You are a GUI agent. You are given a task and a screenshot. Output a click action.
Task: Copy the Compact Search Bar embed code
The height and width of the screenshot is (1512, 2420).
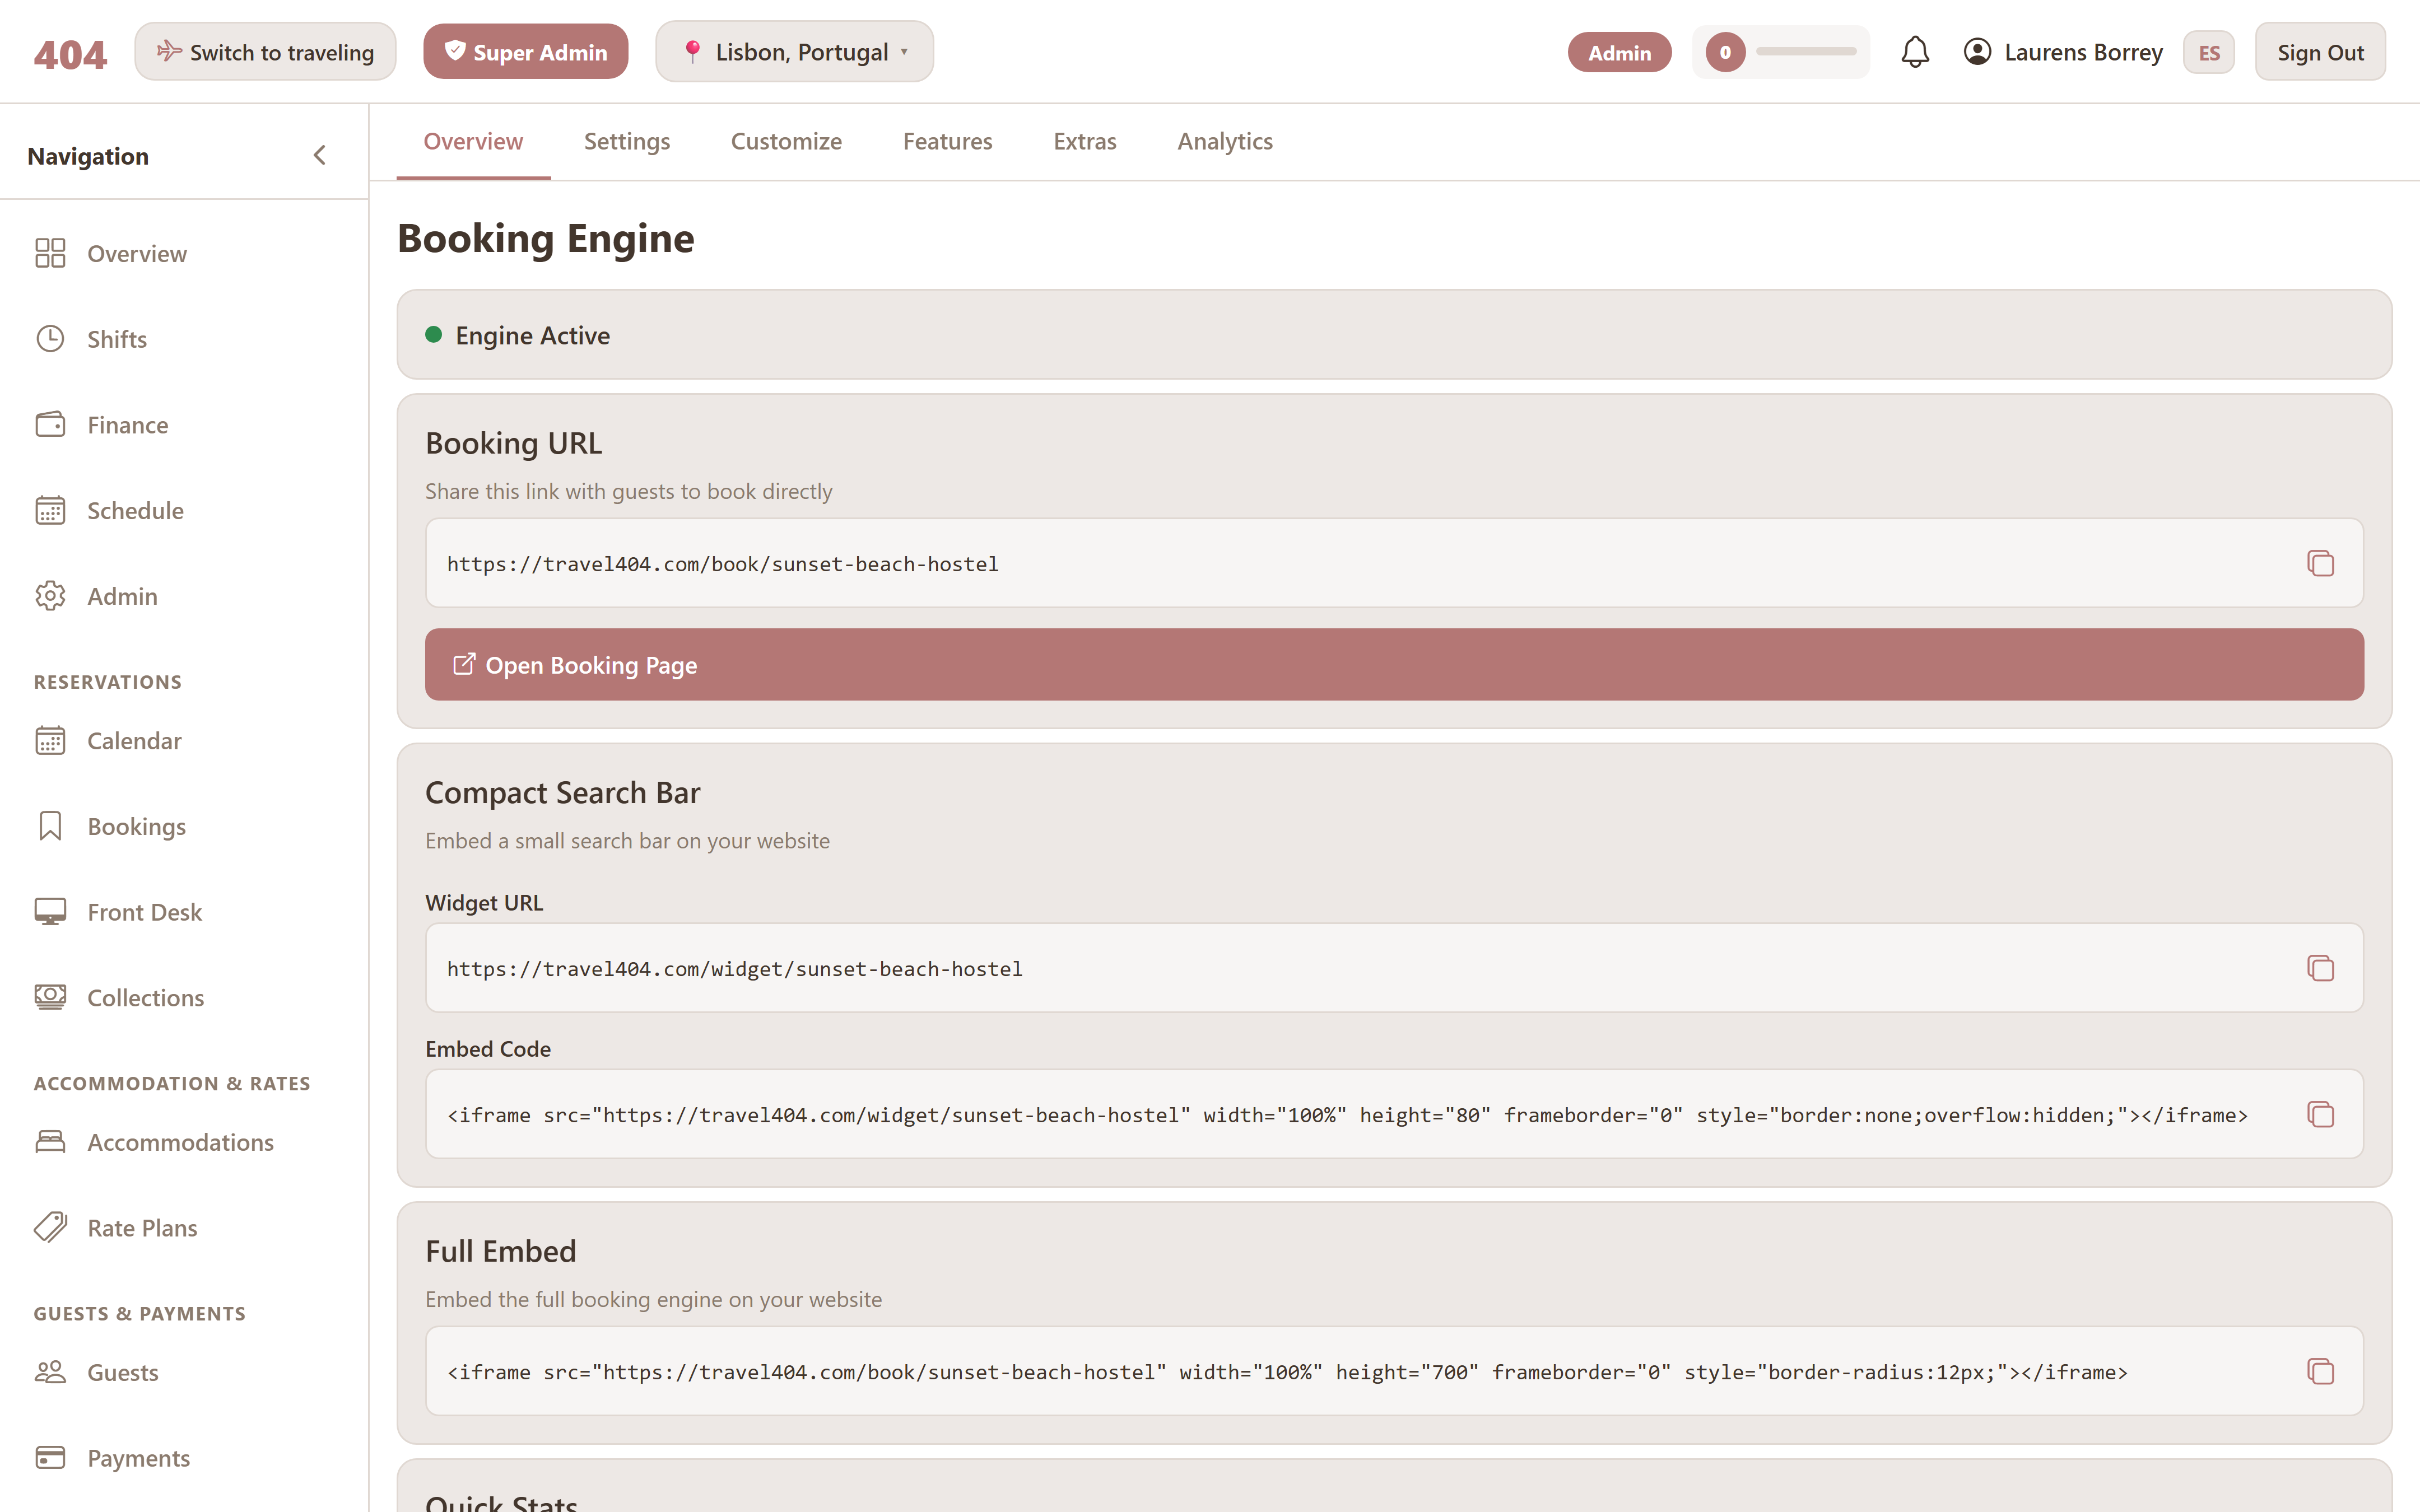click(x=2320, y=1114)
